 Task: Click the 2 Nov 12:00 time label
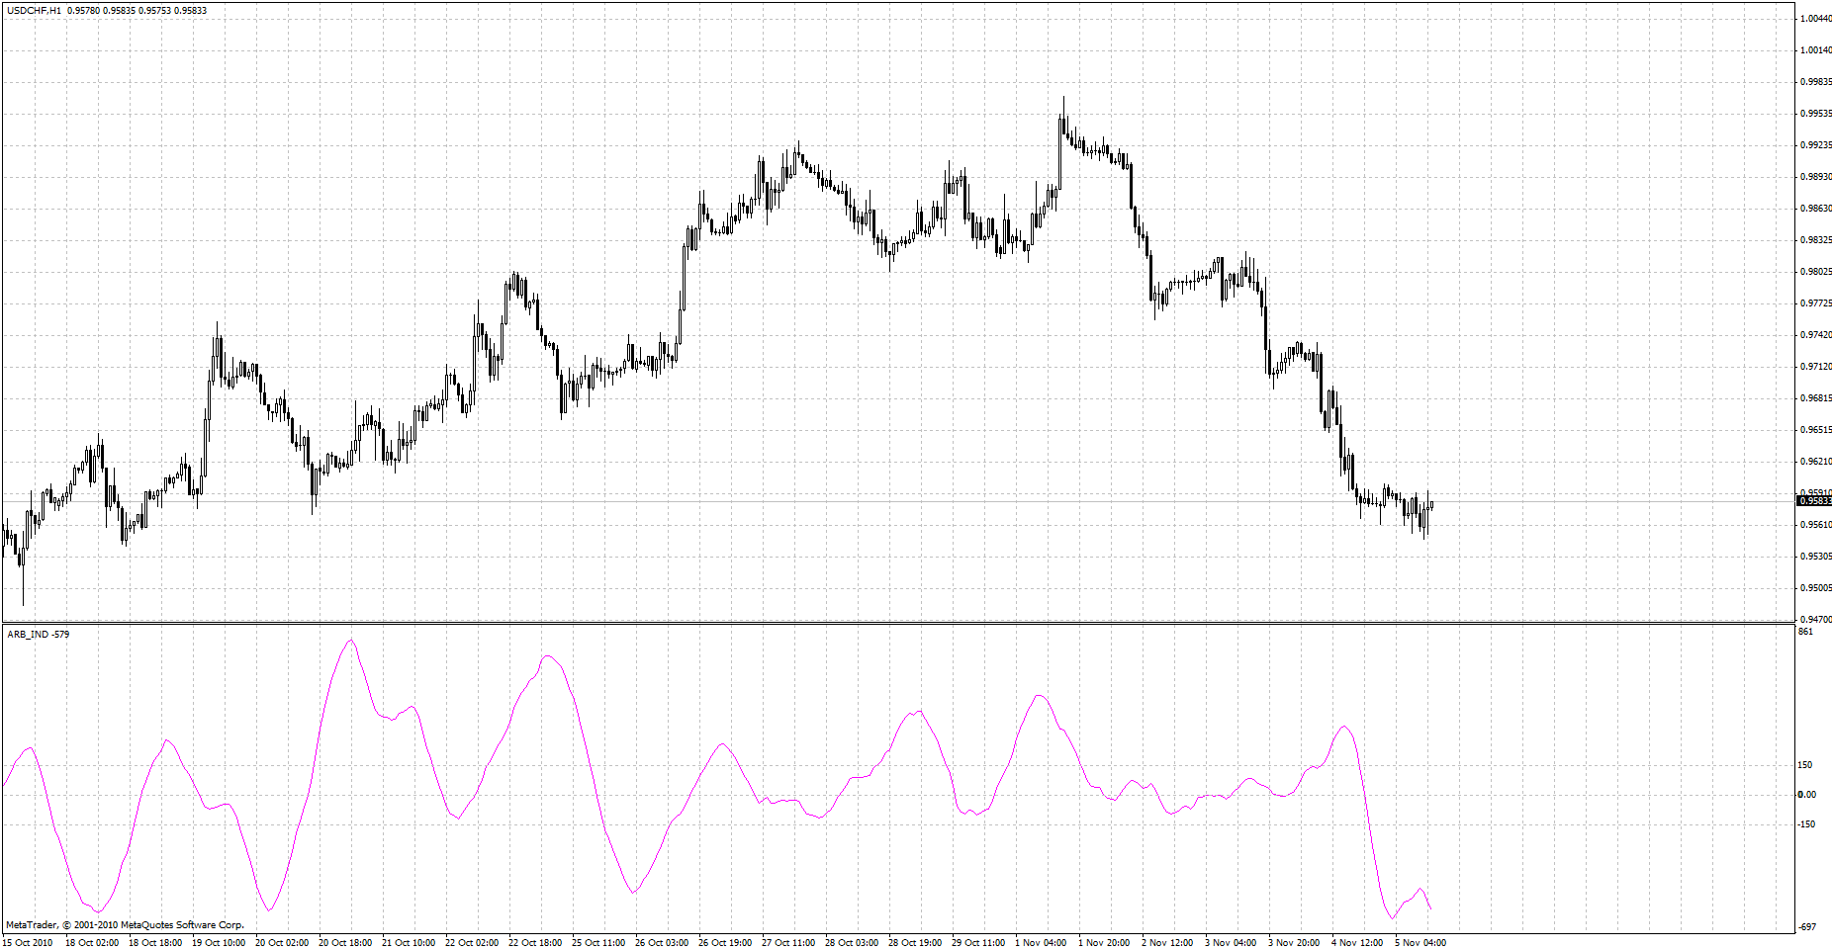coord(1167,943)
